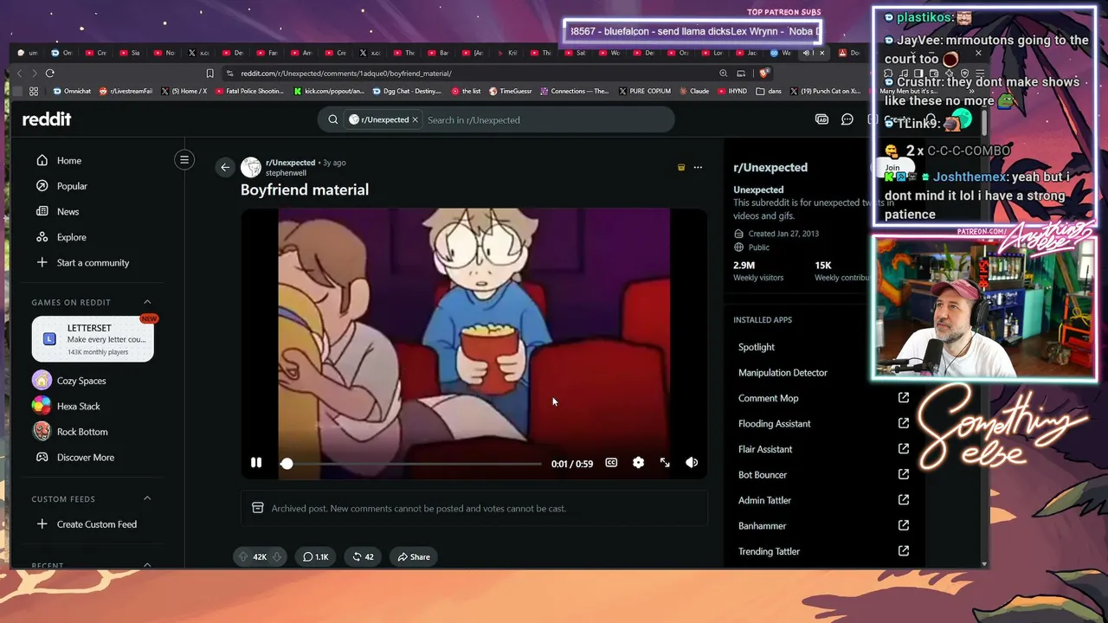Open the post's three-dot options menu

click(x=698, y=168)
